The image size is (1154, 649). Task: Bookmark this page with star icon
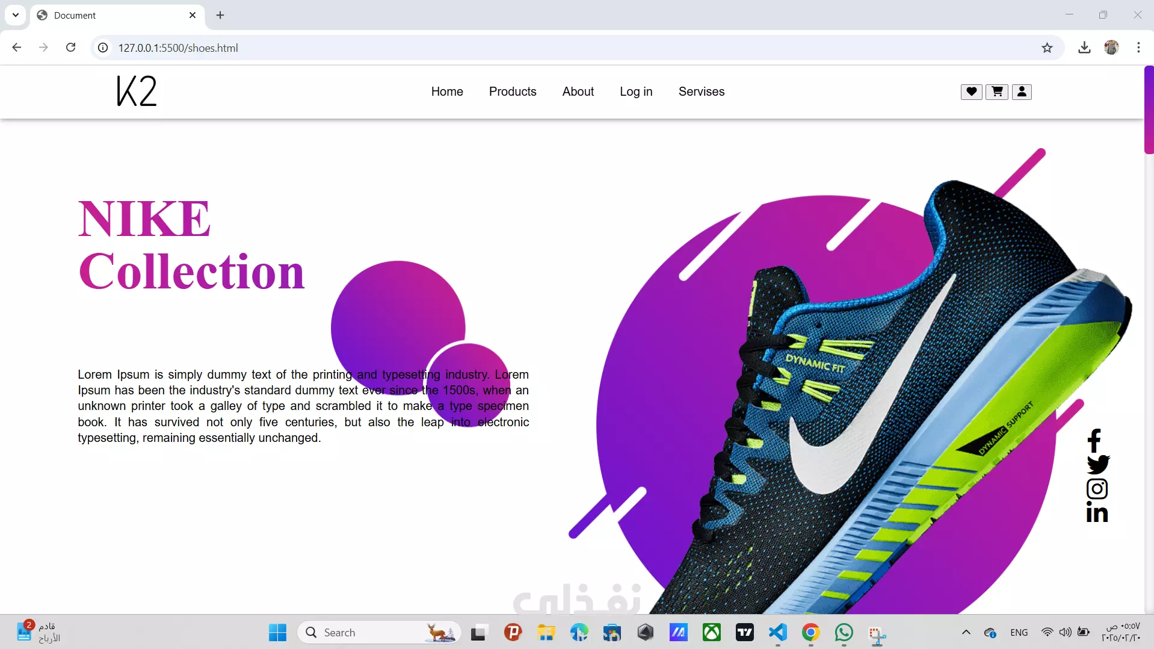click(x=1047, y=48)
